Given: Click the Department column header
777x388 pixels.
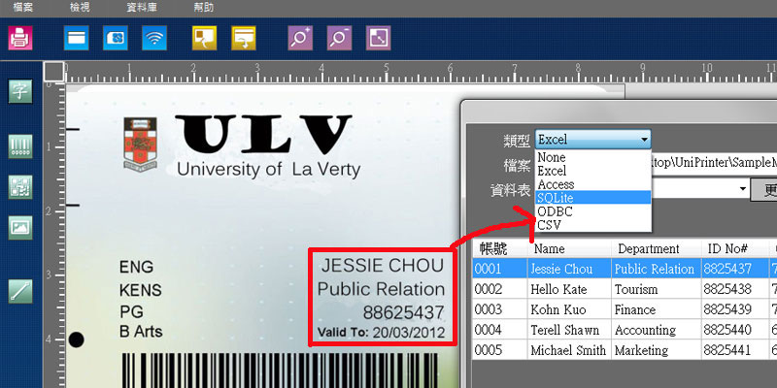Looking at the screenshot, I should tap(648, 249).
